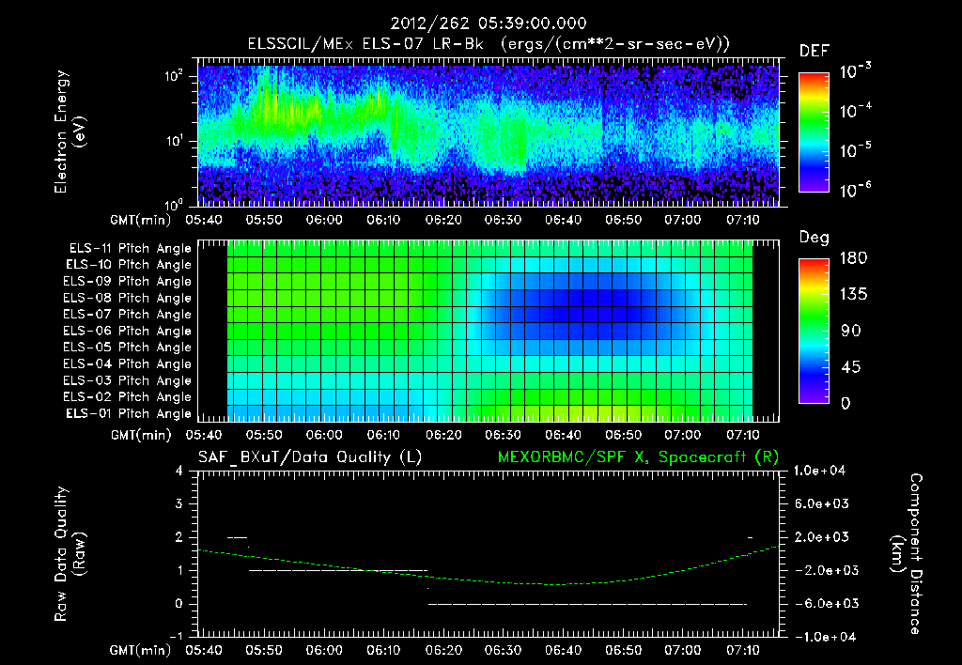The width and height of the screenshot is (962, 665).
Task: Select the ELS-04 Pitch Angle row label
Action: tap(127, 363)
